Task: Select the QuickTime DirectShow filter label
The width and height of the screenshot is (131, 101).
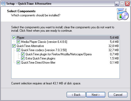Action: pos(38,63)
